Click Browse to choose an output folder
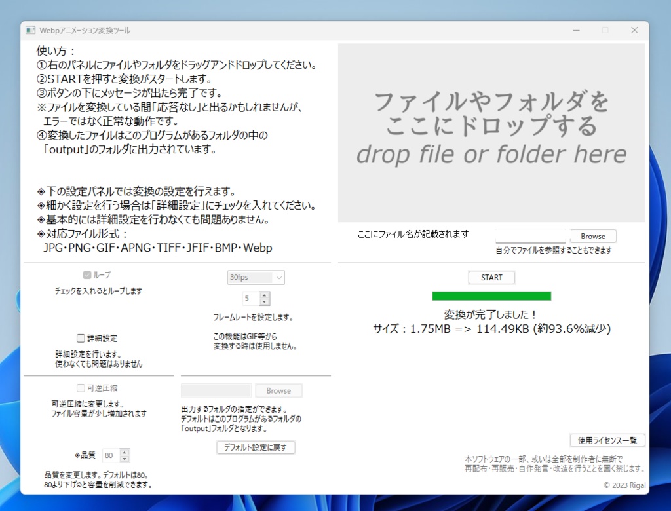This screenshot has width=671, height=511. click(x=278, y=390)
